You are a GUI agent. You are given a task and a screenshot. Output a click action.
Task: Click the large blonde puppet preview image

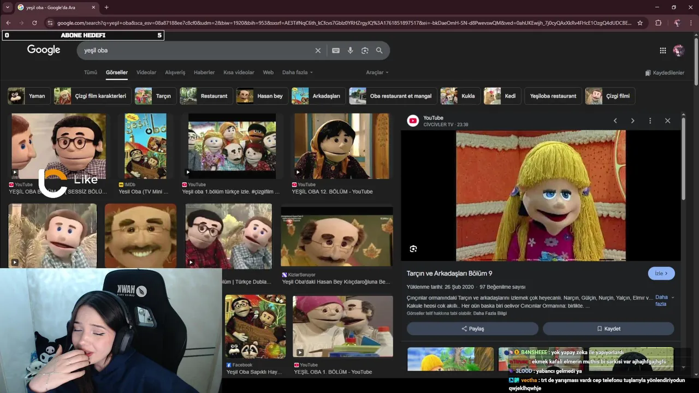[541, 195]
